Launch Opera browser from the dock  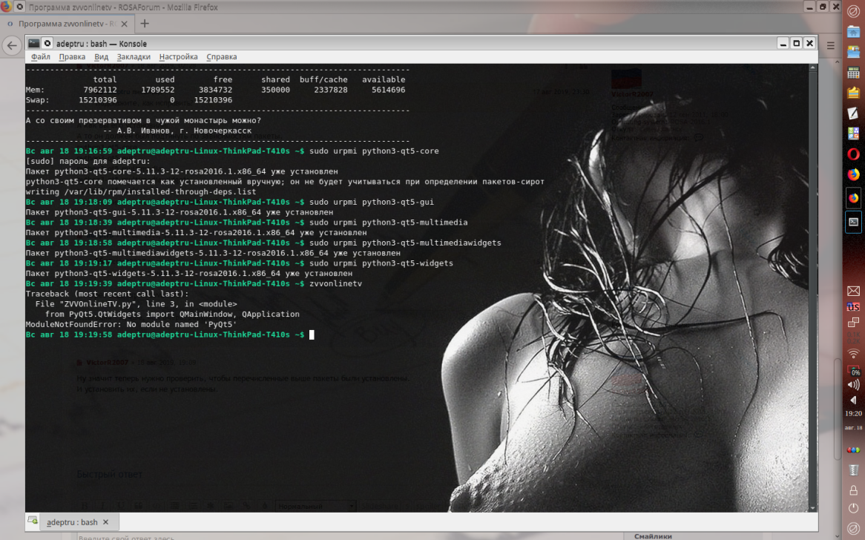point(853,154)
